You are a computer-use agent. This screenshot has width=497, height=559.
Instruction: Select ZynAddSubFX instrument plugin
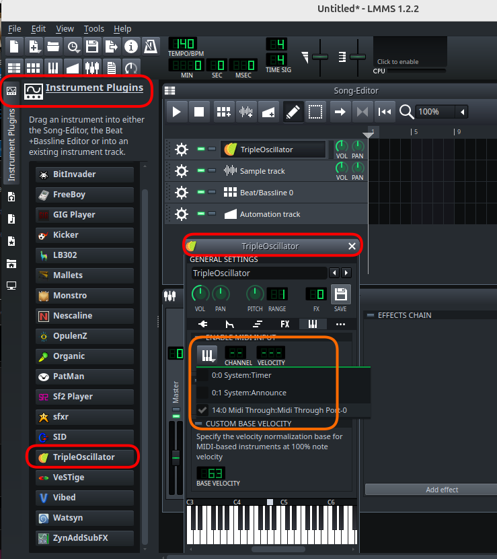pyautogui.click(x=85, y=537)
